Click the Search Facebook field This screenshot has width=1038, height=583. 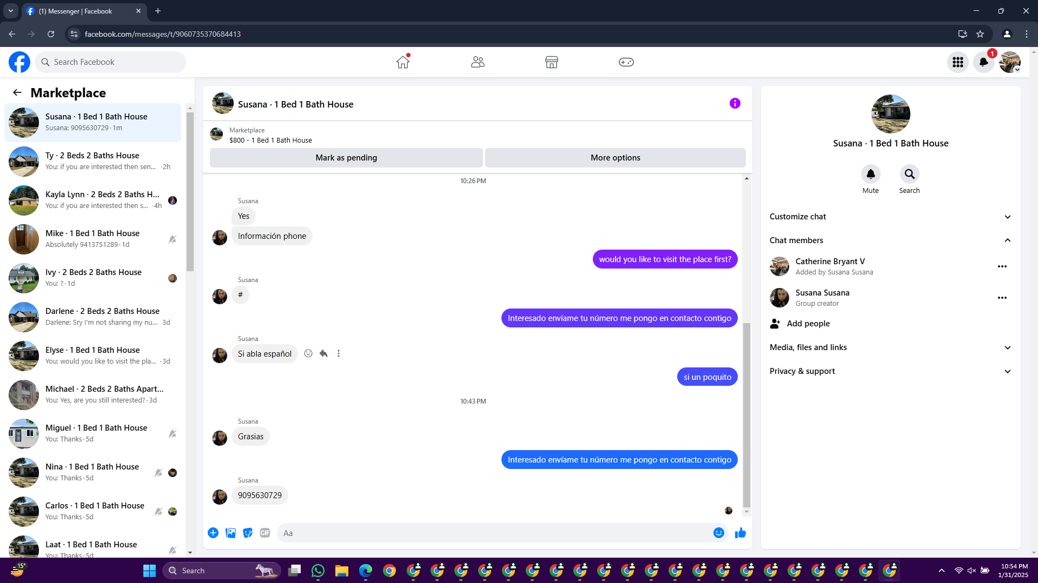click(x=110, y=62)
